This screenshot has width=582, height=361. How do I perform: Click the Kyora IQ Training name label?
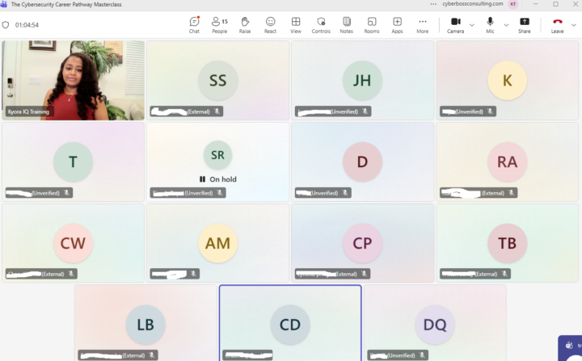(x=28, y=111)
